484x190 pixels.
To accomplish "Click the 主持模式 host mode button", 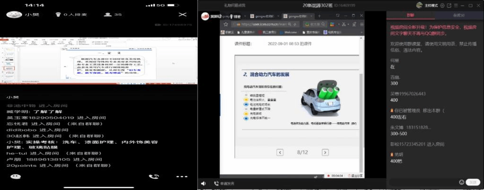I will click(x=431, y=6).
